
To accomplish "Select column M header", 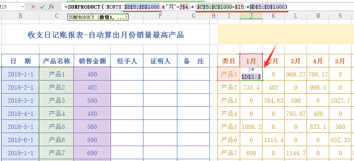I will 318,16.
